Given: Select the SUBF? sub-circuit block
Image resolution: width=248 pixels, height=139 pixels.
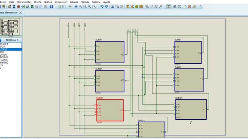Looking at the screenshot, I should tap(189, 80).
